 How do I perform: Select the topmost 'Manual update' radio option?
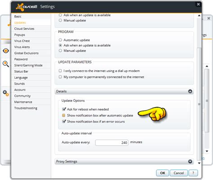coord(60,20)
